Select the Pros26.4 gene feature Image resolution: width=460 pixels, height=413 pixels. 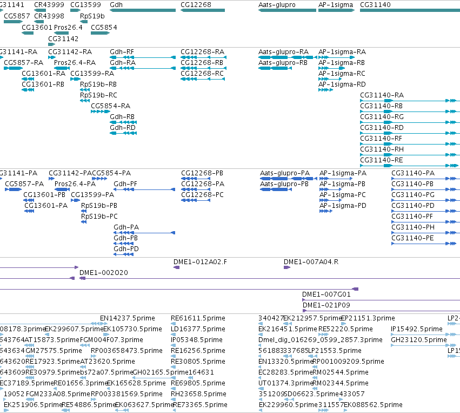tap(61, 33)
